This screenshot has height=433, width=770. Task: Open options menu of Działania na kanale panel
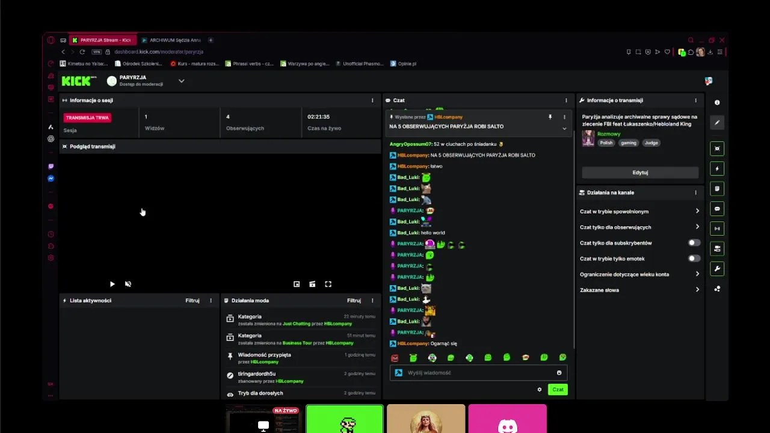[x=696, y=192]
